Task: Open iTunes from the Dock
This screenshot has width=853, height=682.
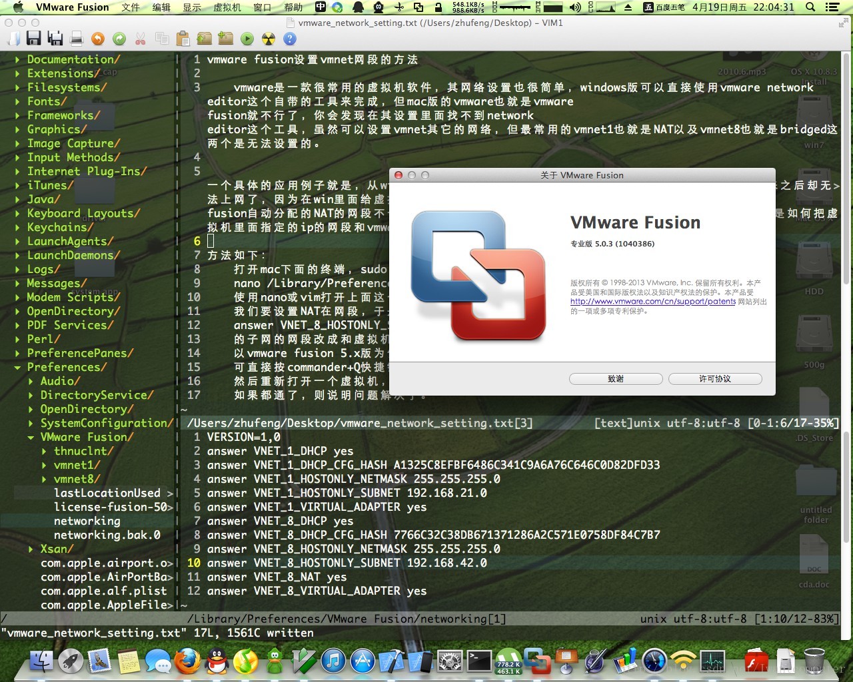Action: click(x=333, y=661)
